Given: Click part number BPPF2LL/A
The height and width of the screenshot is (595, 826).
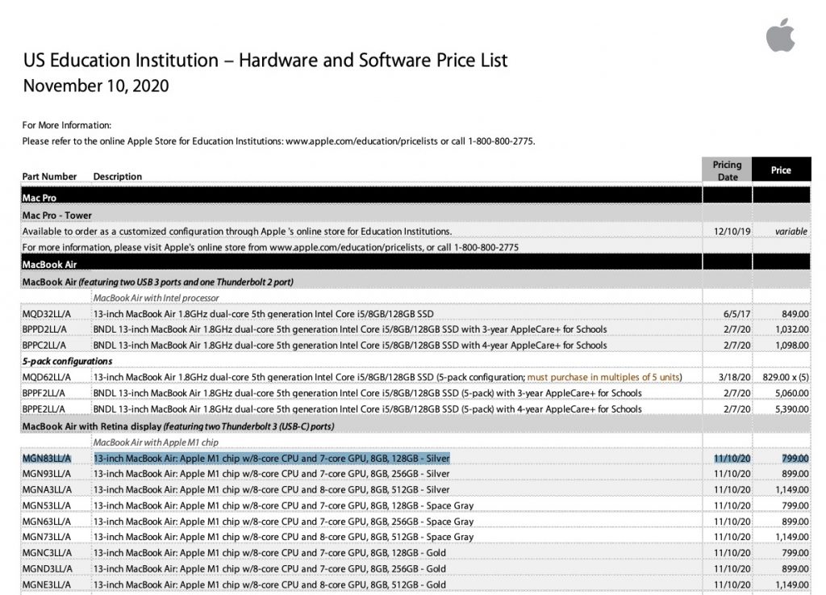Looking at the screenshot, I should tap(44, 393).
